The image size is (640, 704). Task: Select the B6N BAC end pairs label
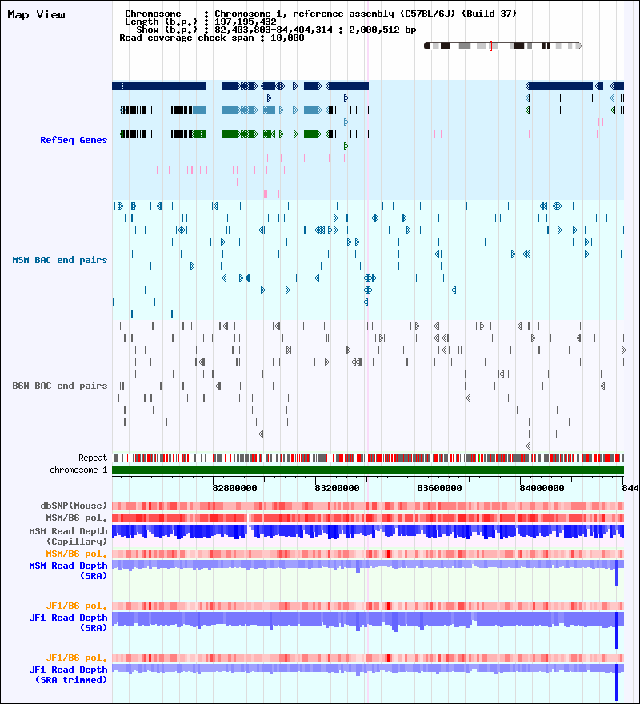60,386
